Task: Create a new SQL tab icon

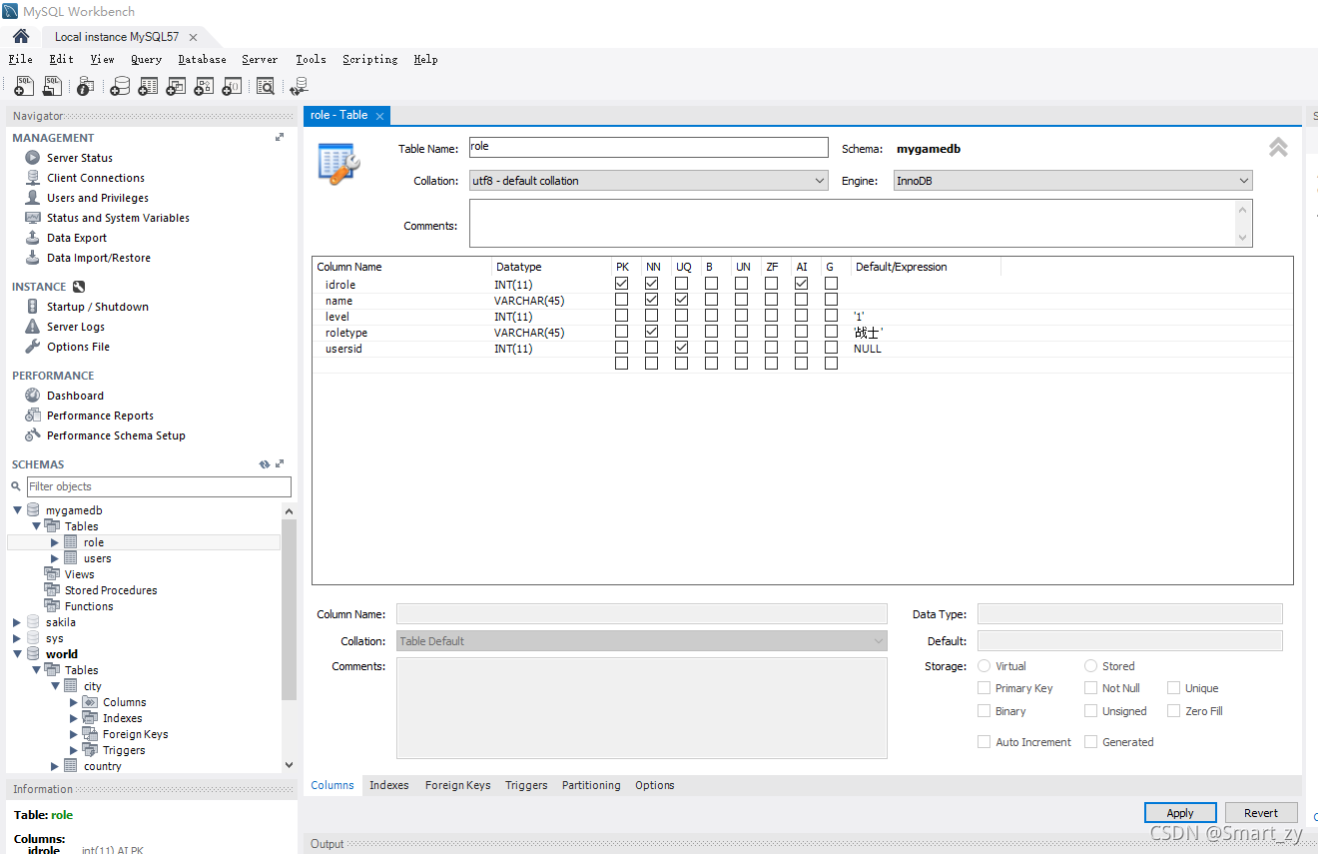Action: (x=25, y=87)
